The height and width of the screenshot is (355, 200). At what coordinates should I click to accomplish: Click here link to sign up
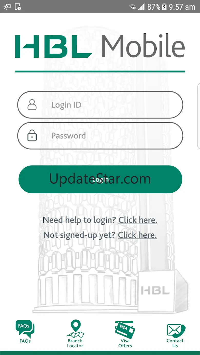(137, 235)
